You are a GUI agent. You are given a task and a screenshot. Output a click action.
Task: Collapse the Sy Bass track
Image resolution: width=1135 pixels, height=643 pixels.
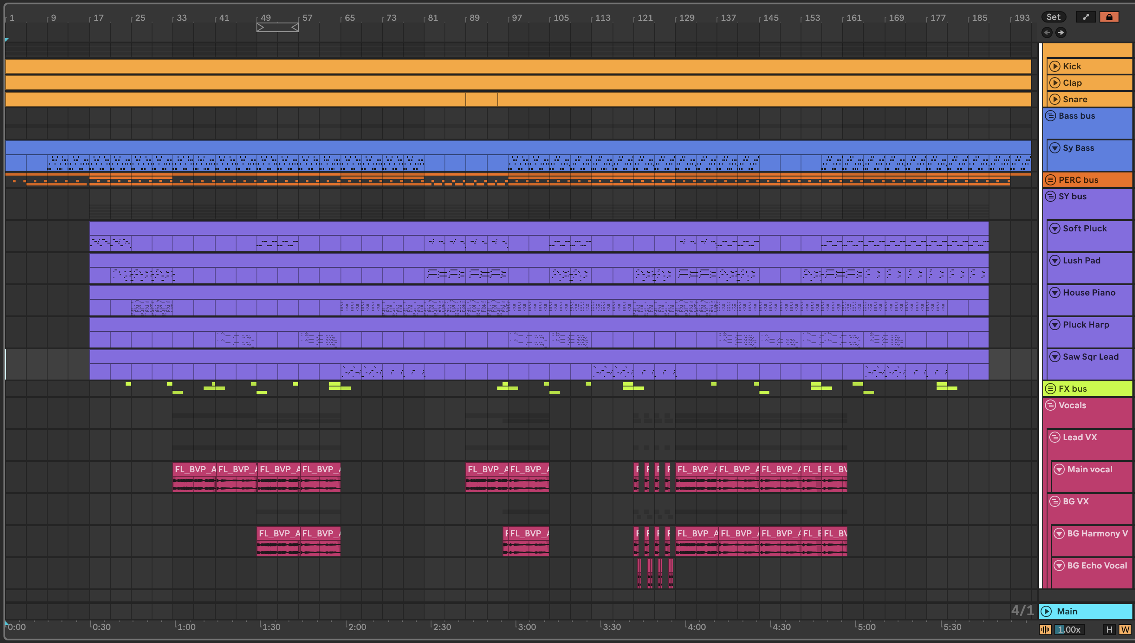coord(1055,148)
